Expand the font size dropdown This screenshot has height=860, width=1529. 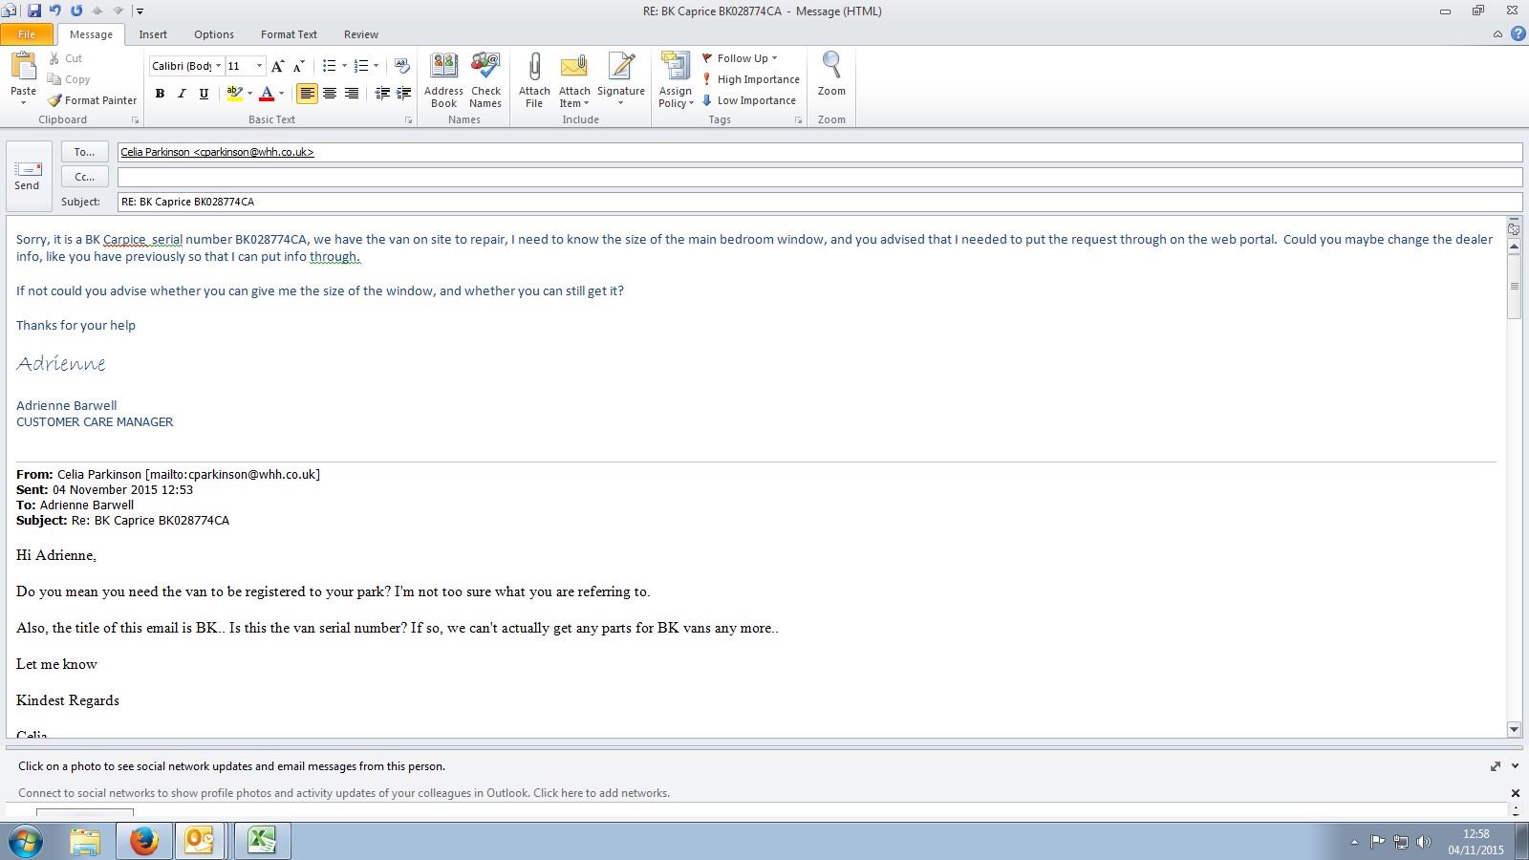259,66
